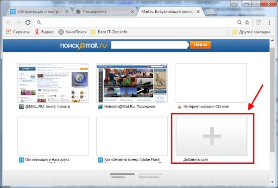278x188 pixels.
Task: Click the Интернет-магазин Chrome caption
Action: (206, 107)
